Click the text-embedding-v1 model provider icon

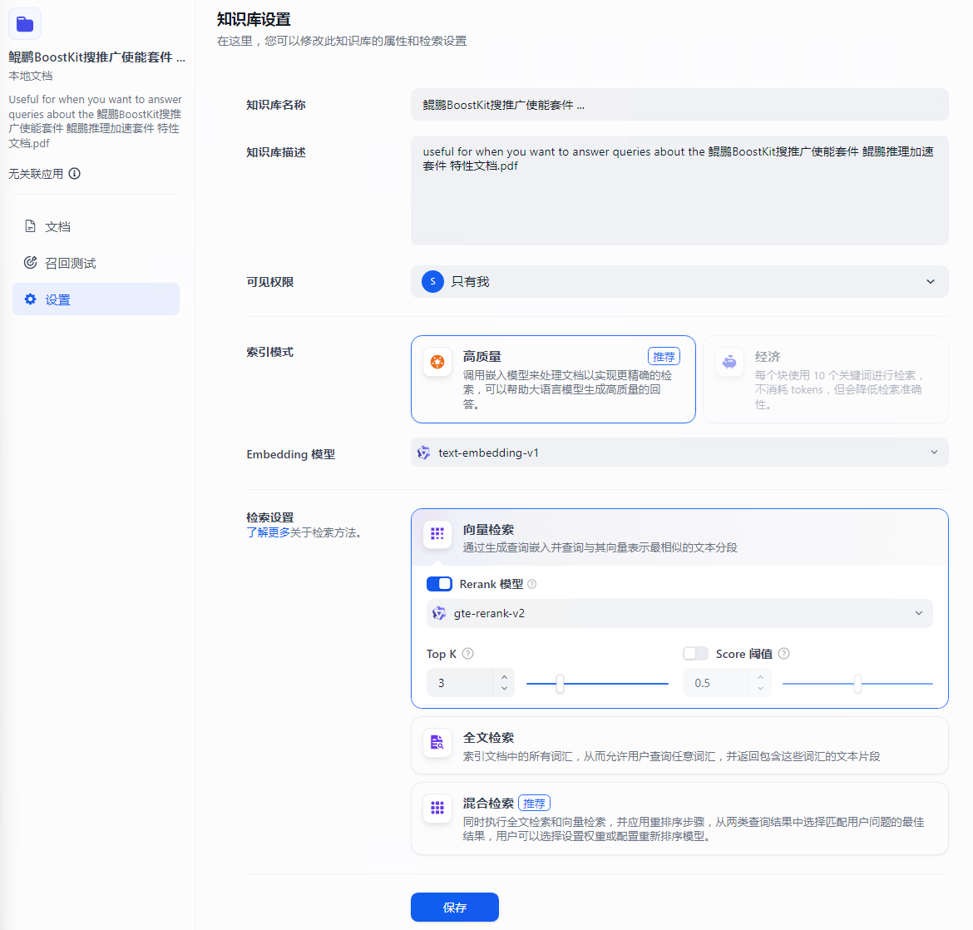[x=424, y=453]
